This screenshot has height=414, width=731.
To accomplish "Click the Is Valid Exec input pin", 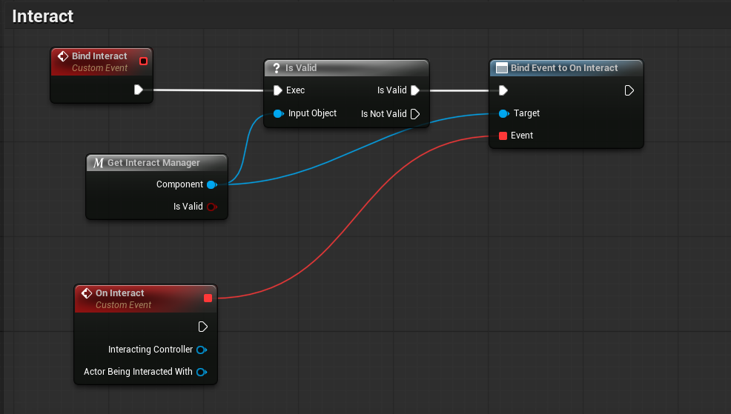I will [277, 90].
